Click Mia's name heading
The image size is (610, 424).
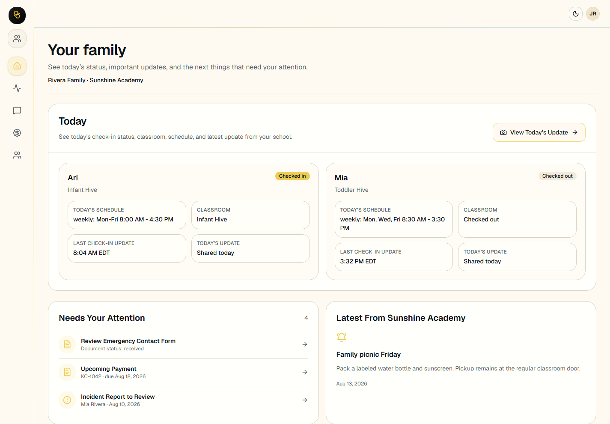(341, 178)
